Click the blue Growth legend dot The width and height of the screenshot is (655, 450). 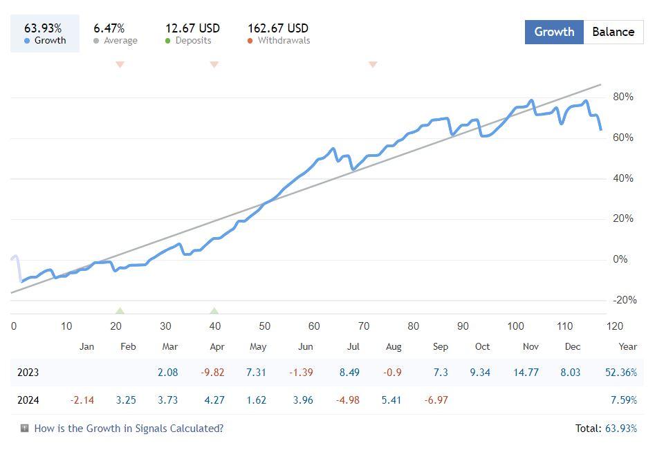[27, 41]
